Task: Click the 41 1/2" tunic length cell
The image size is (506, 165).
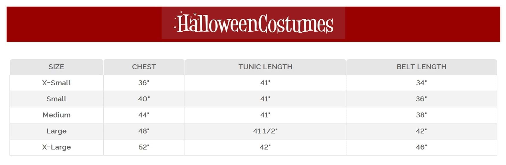Action: [265, 131]
